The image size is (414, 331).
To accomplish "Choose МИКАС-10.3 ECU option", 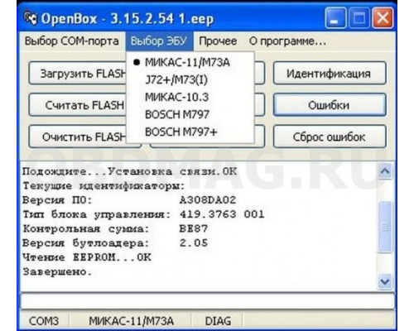I will 190,97.
